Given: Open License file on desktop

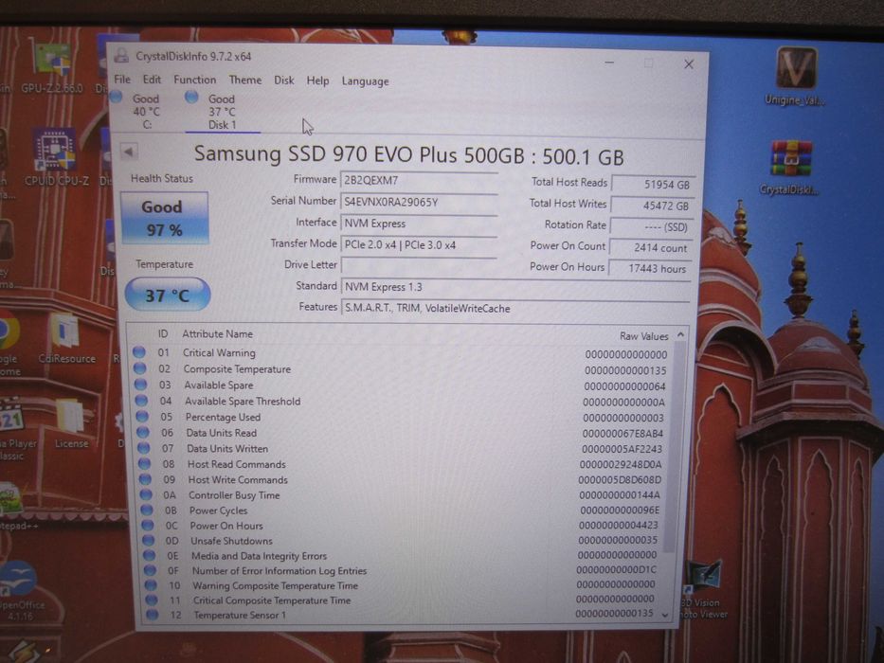Looking at the screenshot, I should [71, 423].
